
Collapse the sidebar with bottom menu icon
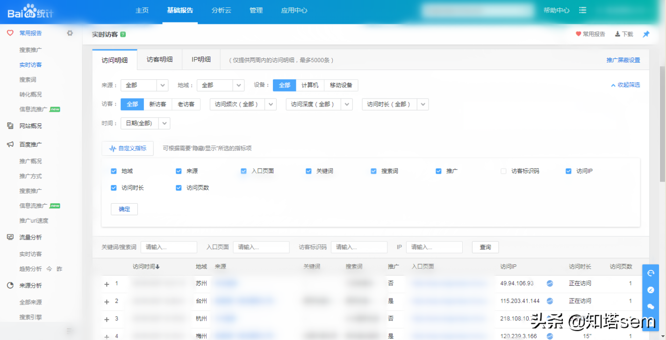(70, 331)
